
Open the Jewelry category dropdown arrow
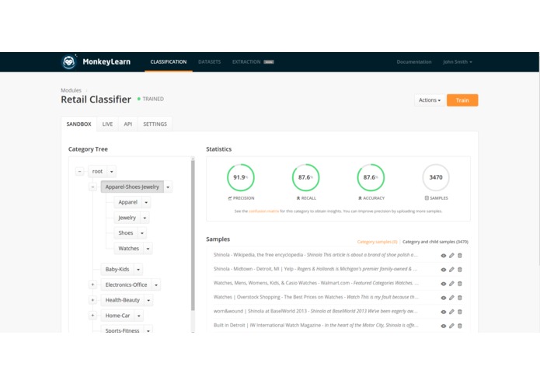click(145, 218)
